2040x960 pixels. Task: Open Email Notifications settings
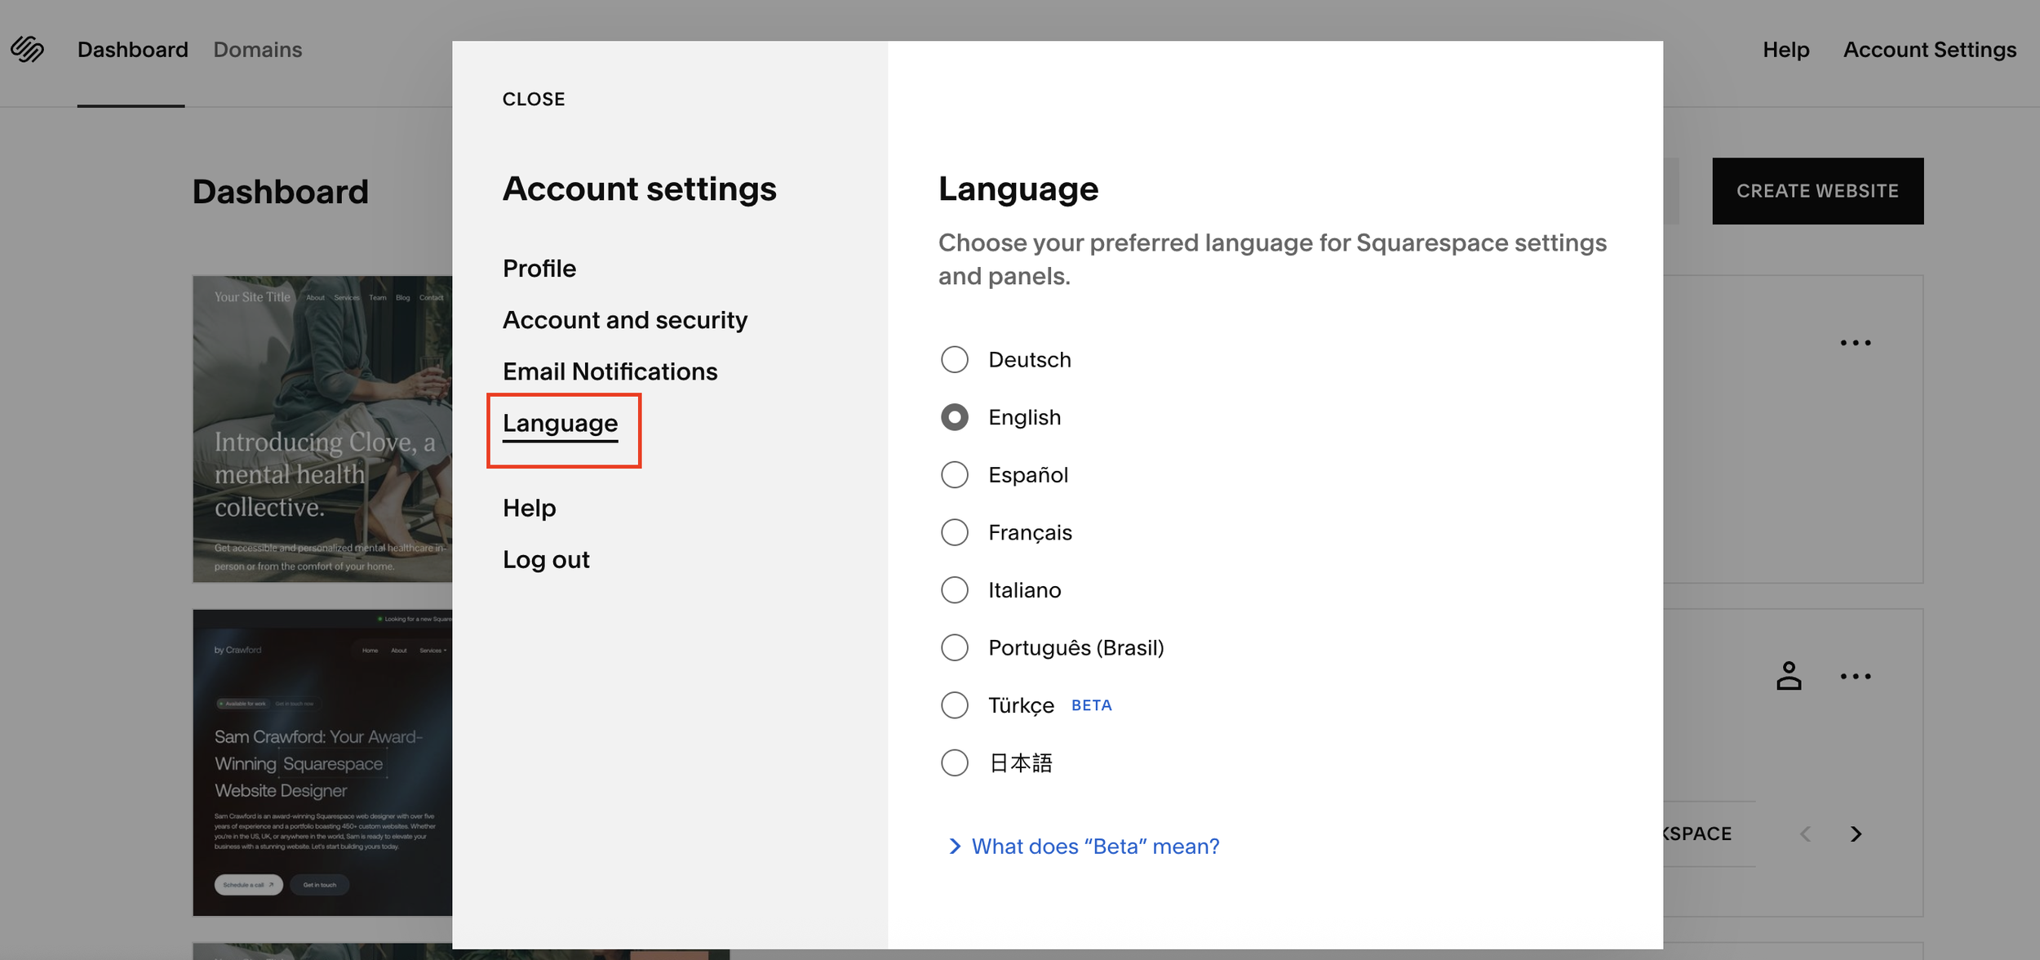pyautogui.click(x=610, y=371)
